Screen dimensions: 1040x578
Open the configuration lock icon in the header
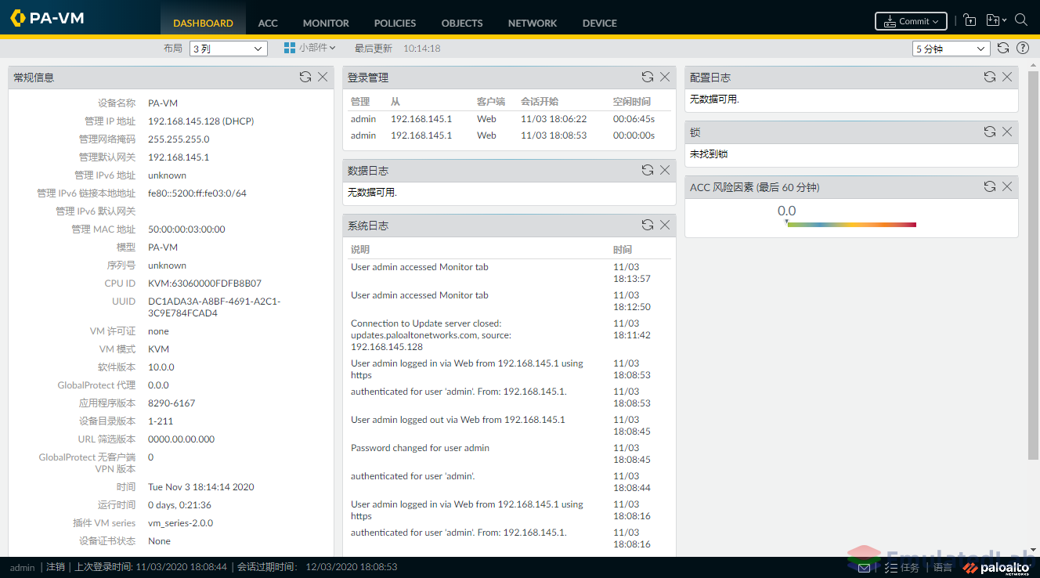[970, 21]
